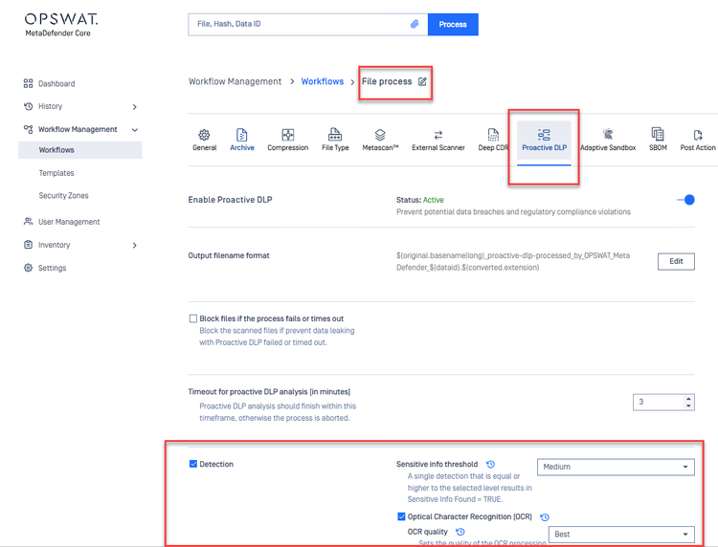Expand the Inventory submenu chevron

(x=135, y=245)
